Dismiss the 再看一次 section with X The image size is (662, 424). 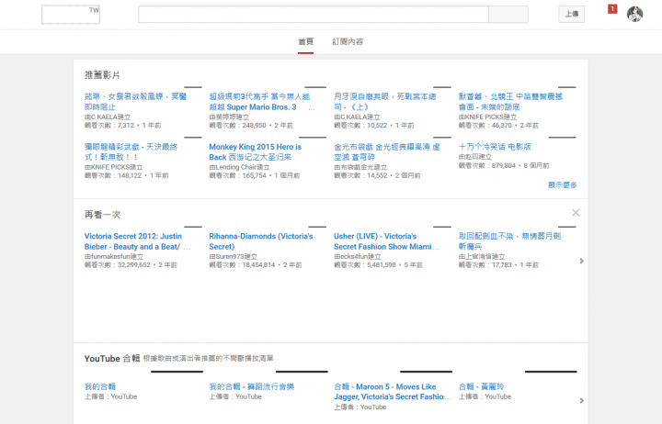pos(576,212)
